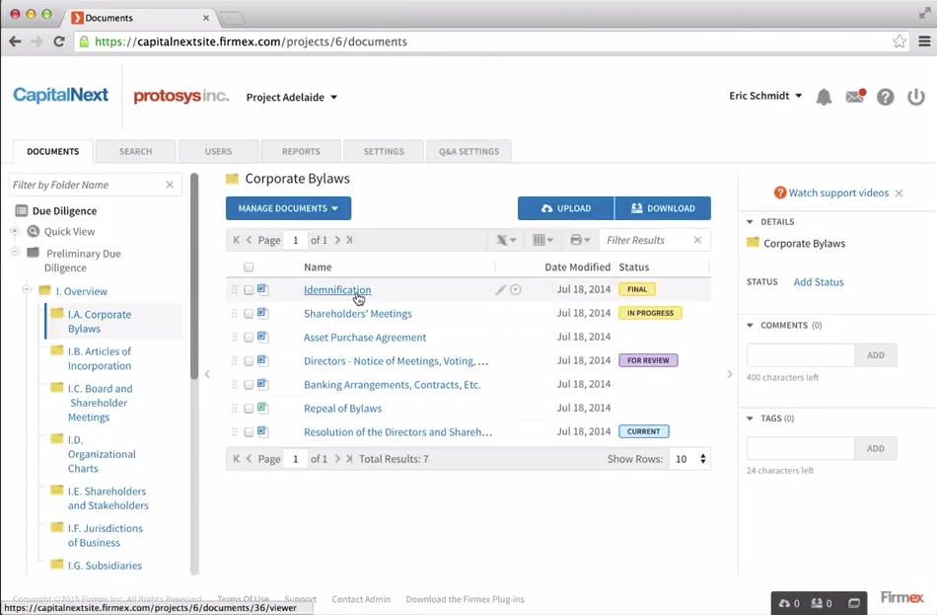Open the help question mark icon
The width and height of the screenshot is (937, 615).
885,97
